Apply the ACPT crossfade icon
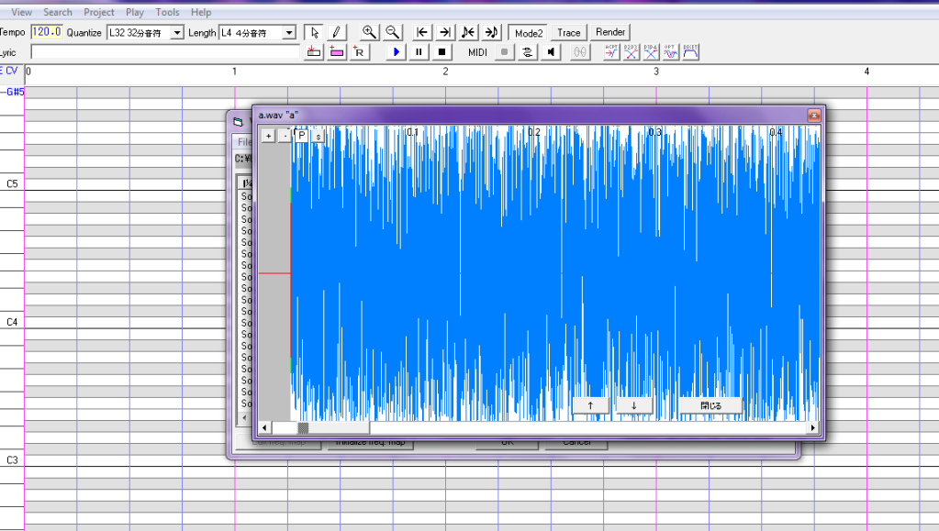This screenshot has height=531, width=939. (610, 52)
